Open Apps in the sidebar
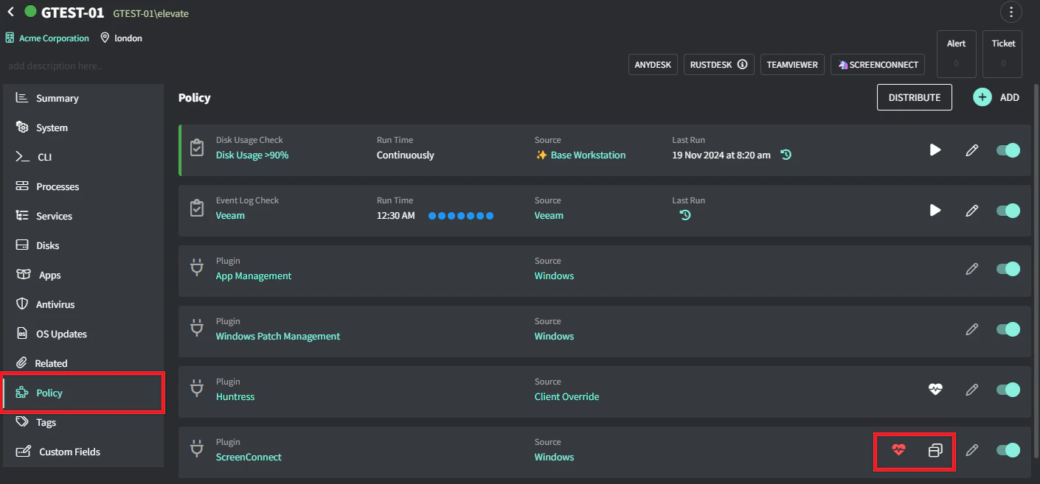This screenshot has height=484, width=1040. click(83, 275)
